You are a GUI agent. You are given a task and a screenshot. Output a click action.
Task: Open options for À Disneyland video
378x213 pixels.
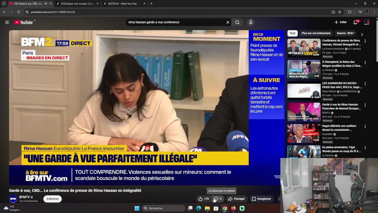tap(365, 62)
